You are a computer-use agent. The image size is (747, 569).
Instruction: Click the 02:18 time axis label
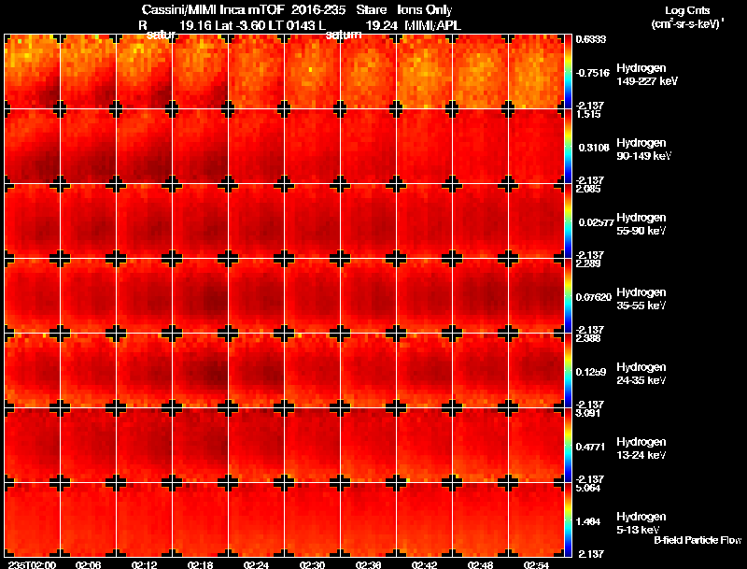click(200, 564)
